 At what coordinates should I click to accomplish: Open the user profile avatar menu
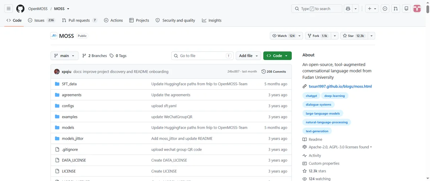point(417,9)
